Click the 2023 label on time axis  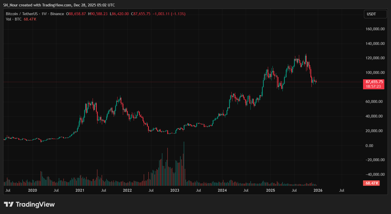click(175, 190)
